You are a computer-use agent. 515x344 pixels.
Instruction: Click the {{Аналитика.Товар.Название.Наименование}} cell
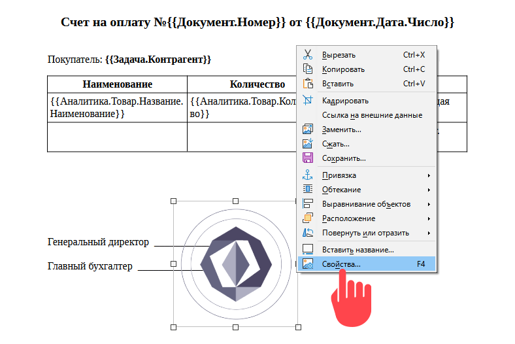(x=116, y=107)
